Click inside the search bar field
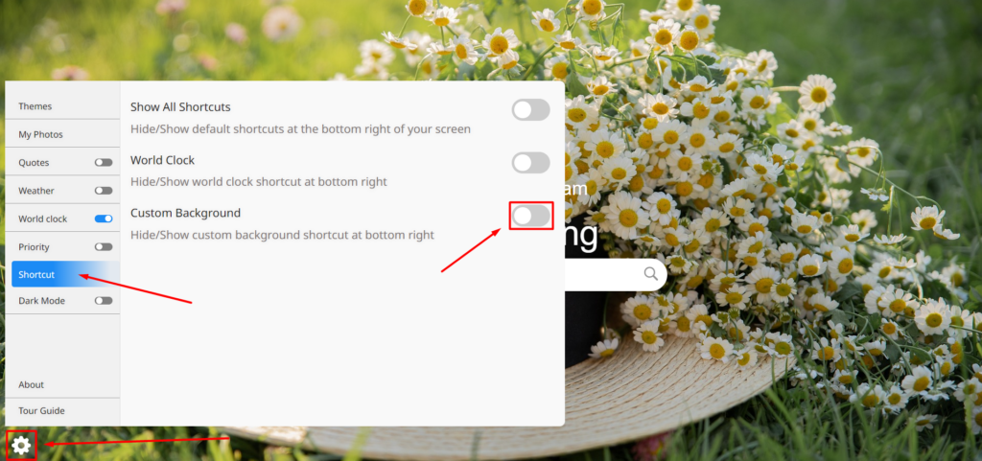982x461 pixels. point(601,274)
